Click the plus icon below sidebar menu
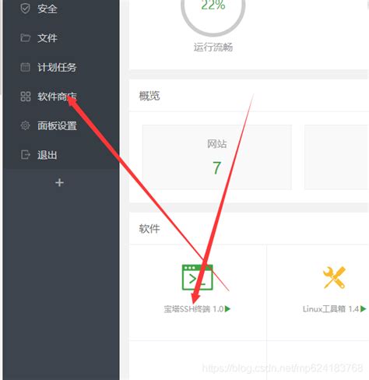This screenshot has height=380, width=369. pyautogui.click(x=59, y=182)
